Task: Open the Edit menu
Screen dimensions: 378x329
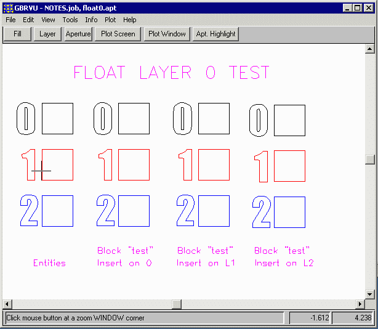Action: coord(28,20)
